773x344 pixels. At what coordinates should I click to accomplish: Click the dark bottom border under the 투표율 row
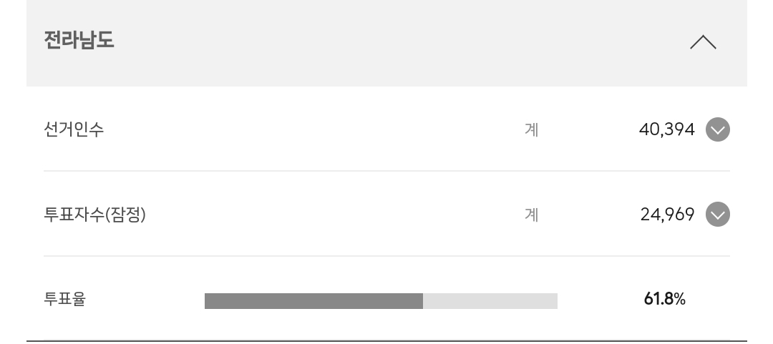[386, 341]
